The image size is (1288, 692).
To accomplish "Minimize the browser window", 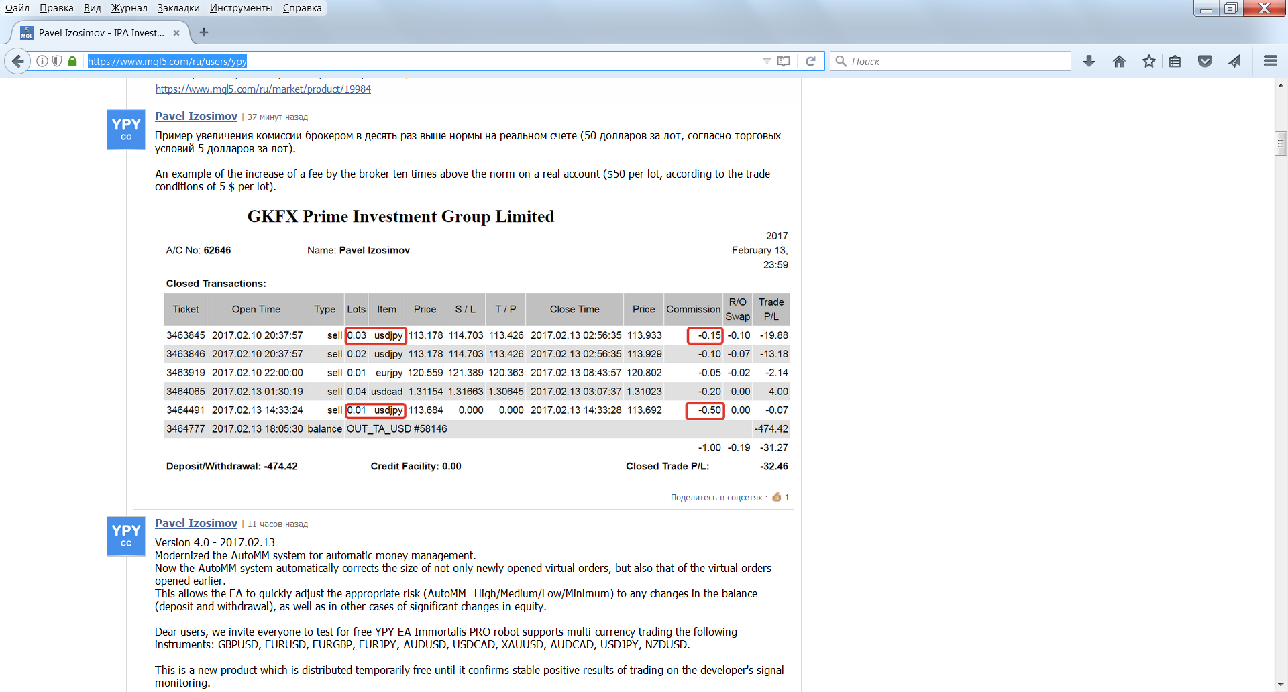I will click(1205, 8).
